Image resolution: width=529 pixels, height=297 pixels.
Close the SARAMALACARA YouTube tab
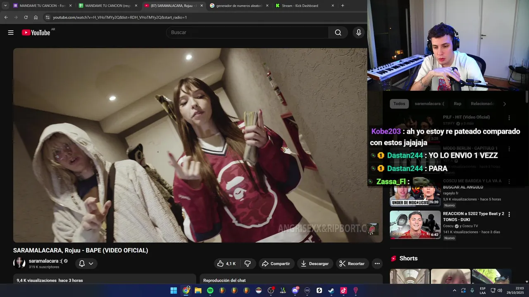pyautogui.click(x=202, y=6)
